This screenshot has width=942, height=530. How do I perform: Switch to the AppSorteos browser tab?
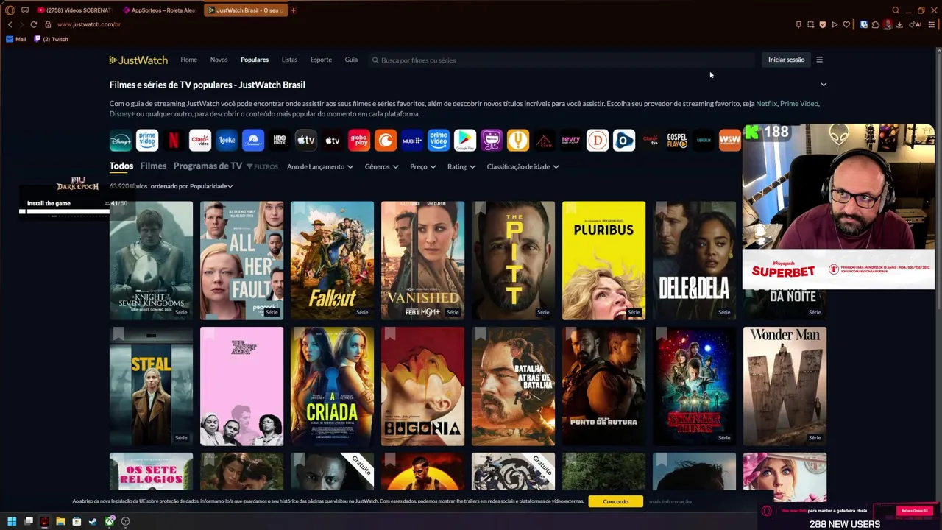[x=159, y=10]
